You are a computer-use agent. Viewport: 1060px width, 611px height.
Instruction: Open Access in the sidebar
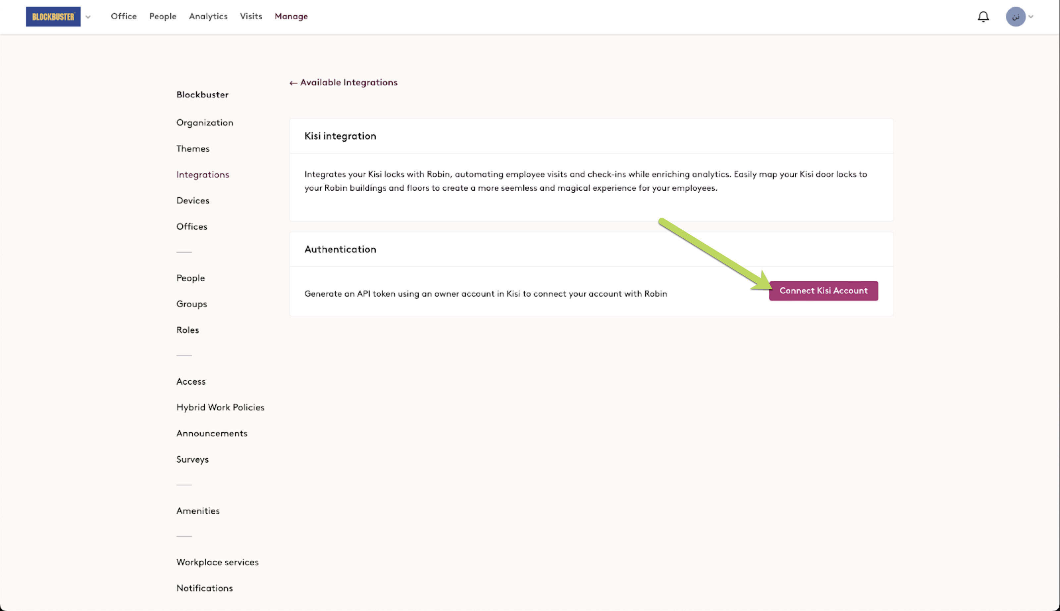tap(191, 381)
